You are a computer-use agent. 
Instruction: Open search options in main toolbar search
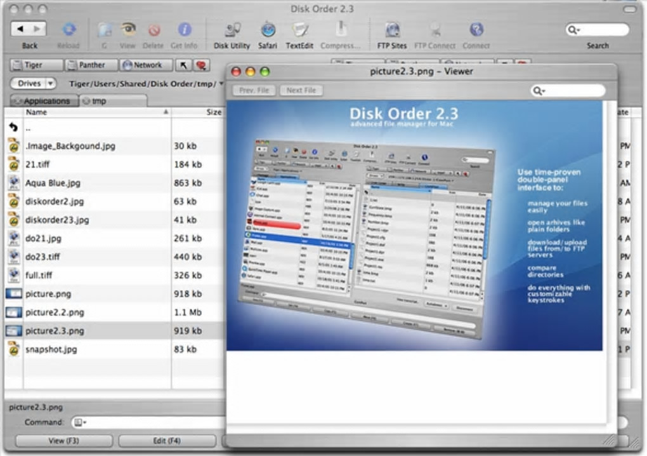coord(574,30)
